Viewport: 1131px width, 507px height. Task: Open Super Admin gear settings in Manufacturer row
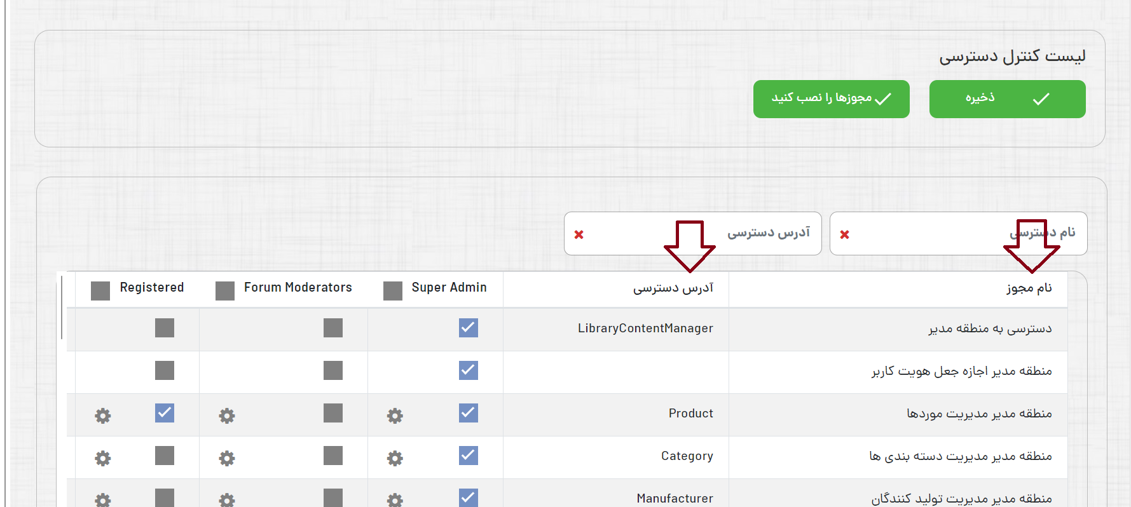pyautogui.click(x=395, y=501)
